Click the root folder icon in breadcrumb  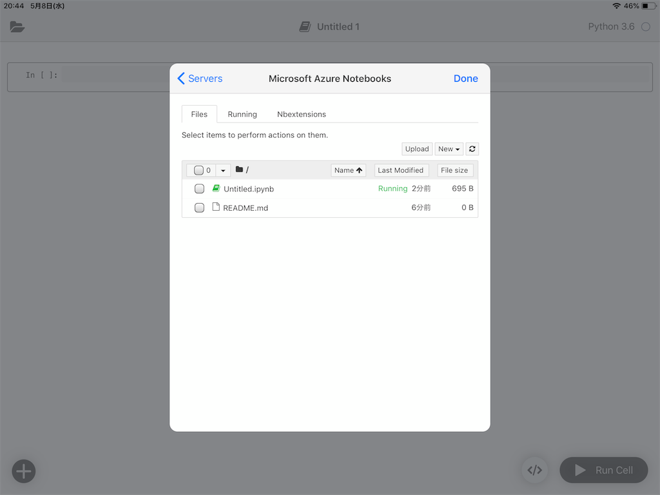[239, 170]
